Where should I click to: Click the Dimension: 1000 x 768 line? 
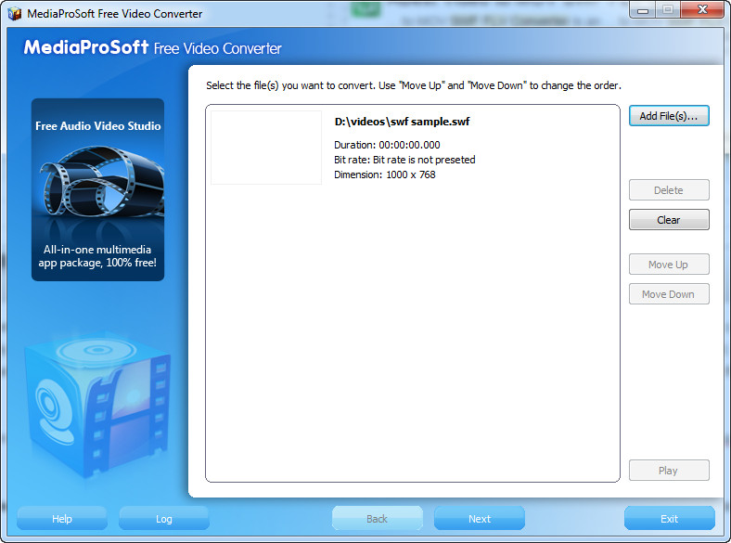tap(385, 175)
